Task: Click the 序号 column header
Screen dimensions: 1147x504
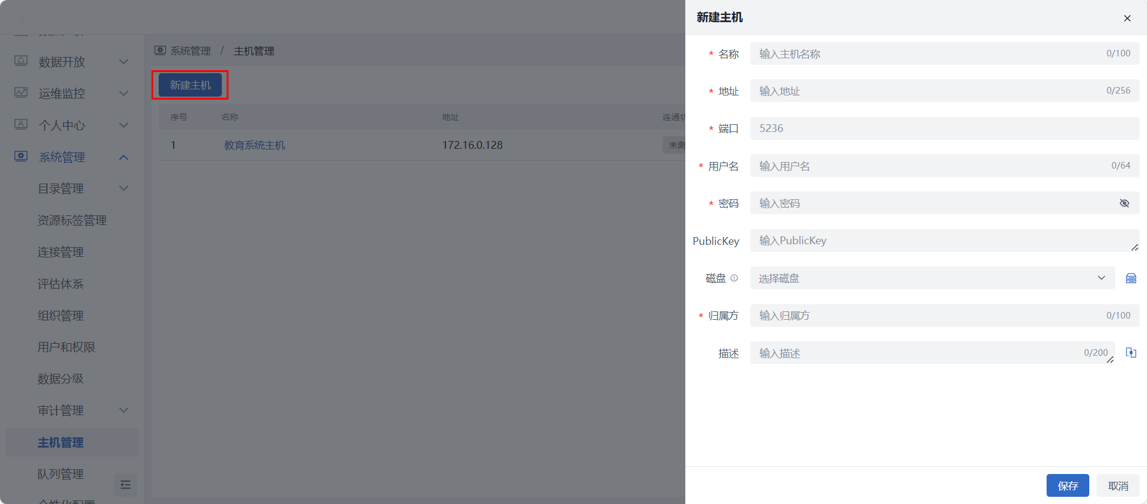Action: point(179,117)
